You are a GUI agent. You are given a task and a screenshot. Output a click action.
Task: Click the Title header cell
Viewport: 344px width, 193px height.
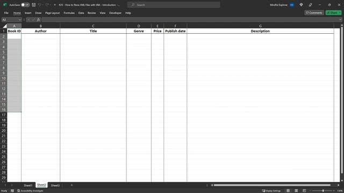pyautogui.click(x=93, y=31)
